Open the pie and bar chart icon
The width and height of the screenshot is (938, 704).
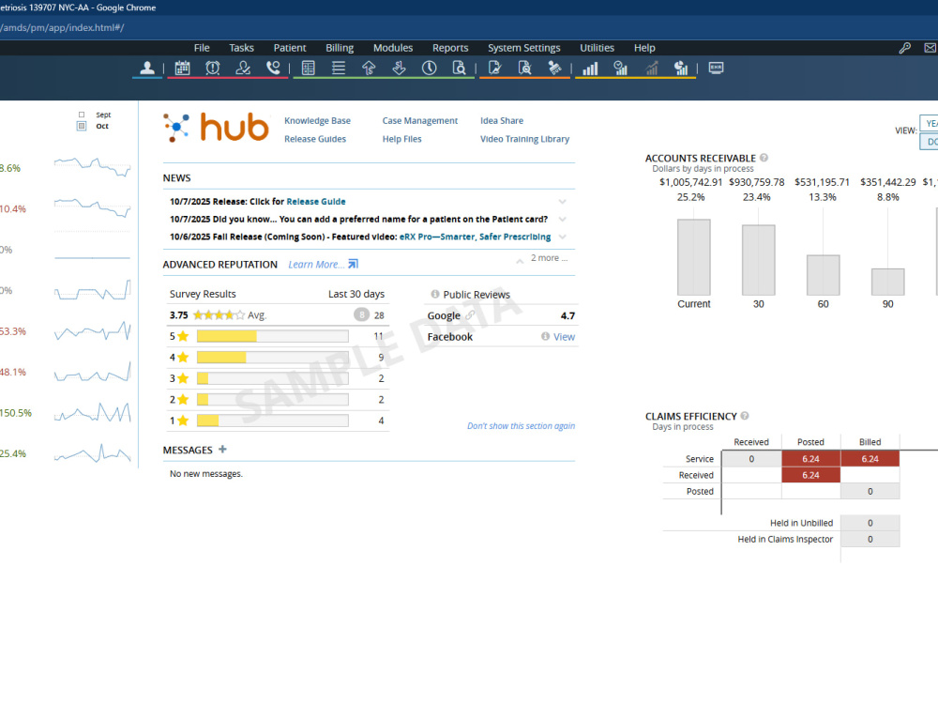pos(681,69)
